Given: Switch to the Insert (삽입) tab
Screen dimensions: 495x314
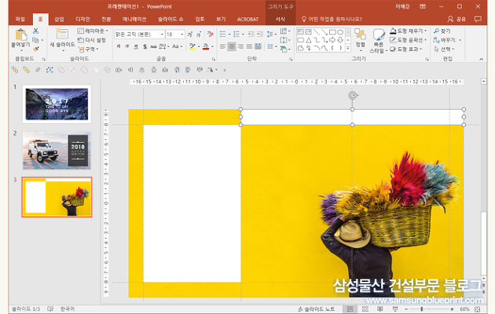Looking at the screenshot, I should tap(59, 19).
